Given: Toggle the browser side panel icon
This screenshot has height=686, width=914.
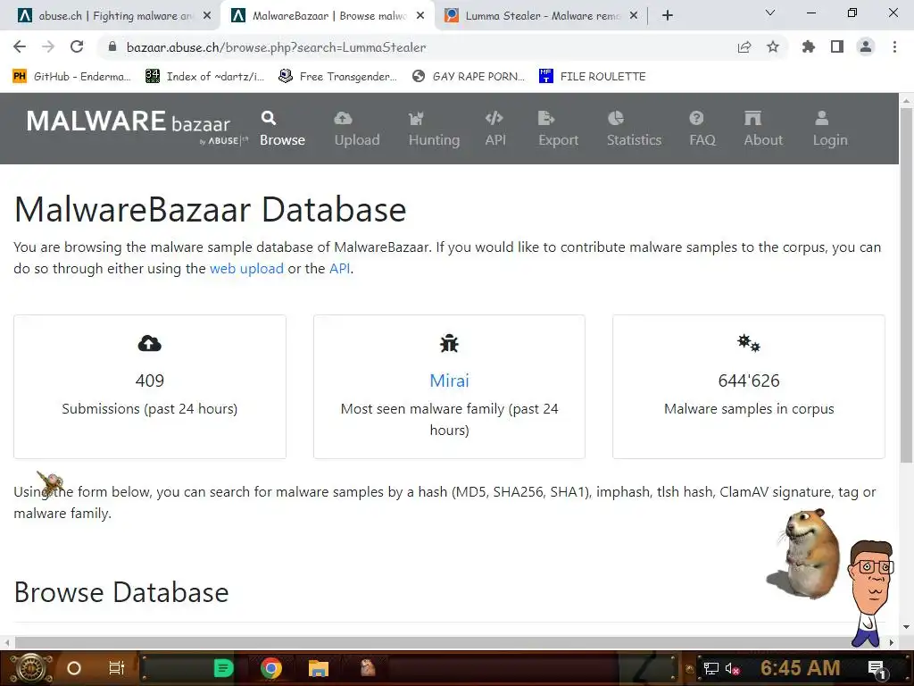Looking at the screenshot, I should pyautogui.click(x=837, y=46).
